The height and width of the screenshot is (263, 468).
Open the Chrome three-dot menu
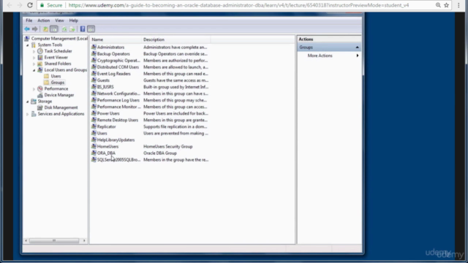tap(458, 5)
